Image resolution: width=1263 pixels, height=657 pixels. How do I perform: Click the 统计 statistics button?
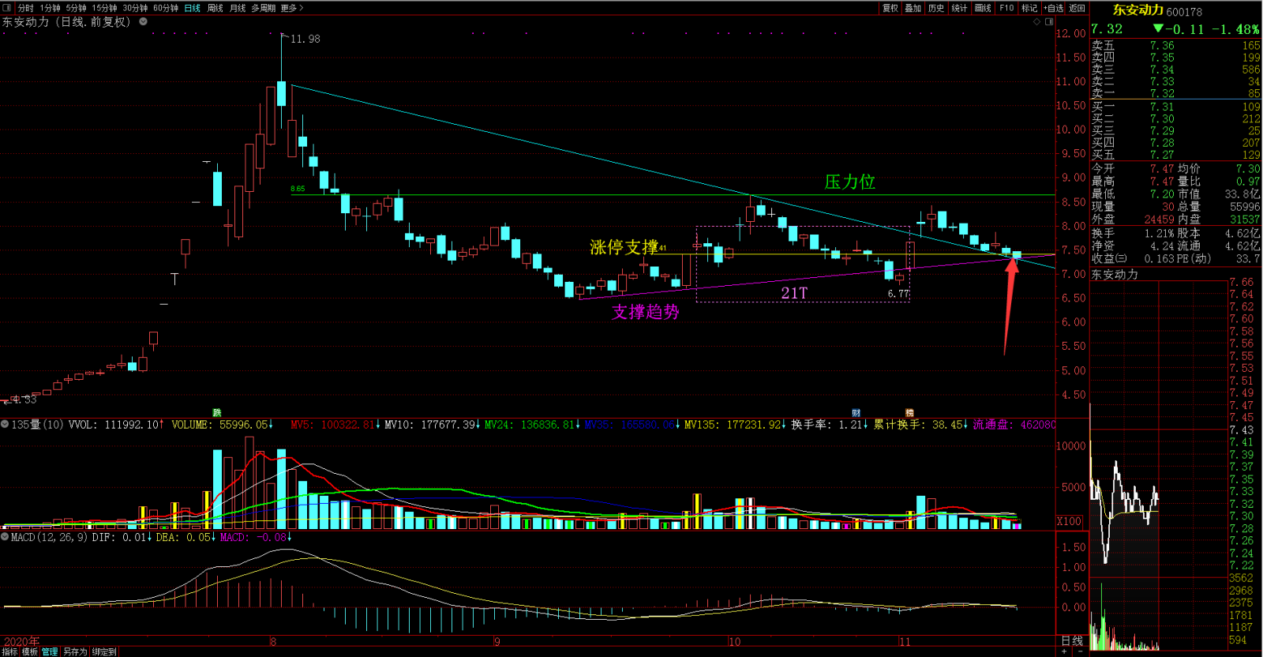click(x=959, y=8)
